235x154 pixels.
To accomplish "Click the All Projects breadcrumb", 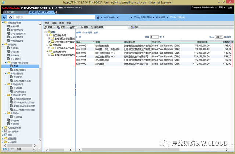I will coord(109,17).
